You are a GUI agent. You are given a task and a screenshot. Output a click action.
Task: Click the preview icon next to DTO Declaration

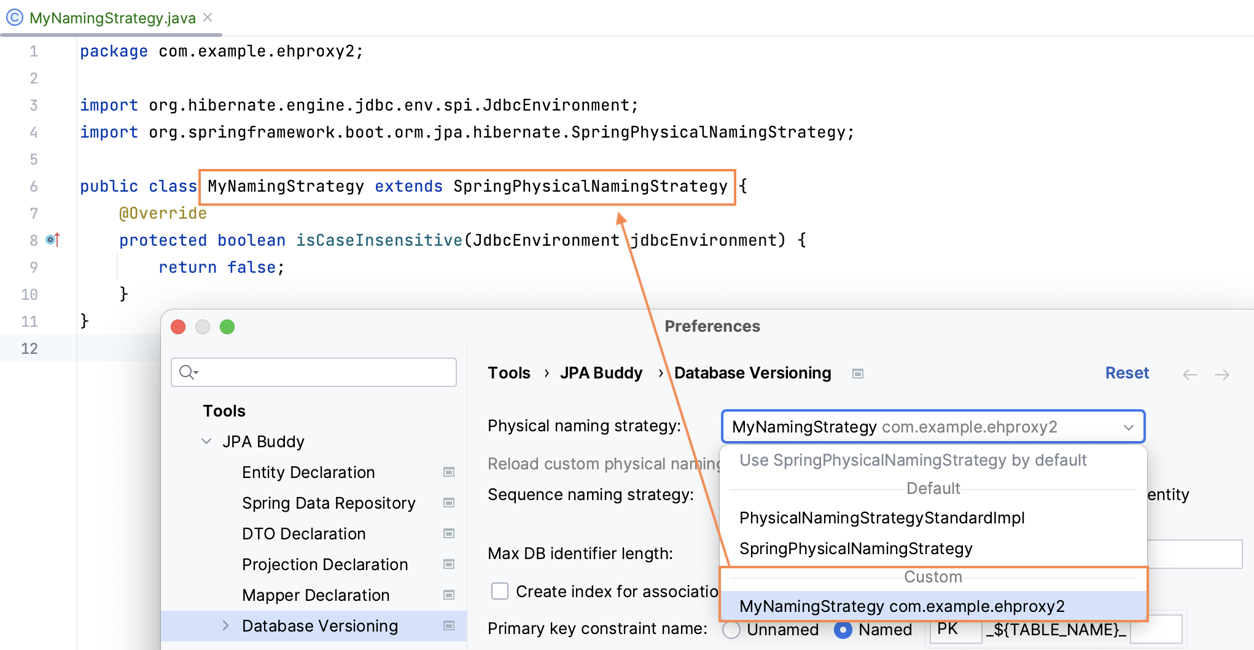coord(448,533)
